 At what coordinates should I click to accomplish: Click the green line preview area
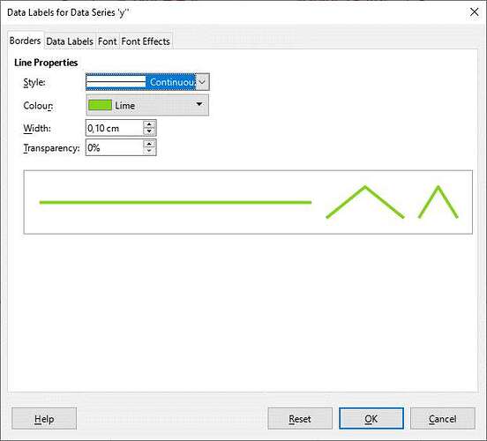pos(248,202)
